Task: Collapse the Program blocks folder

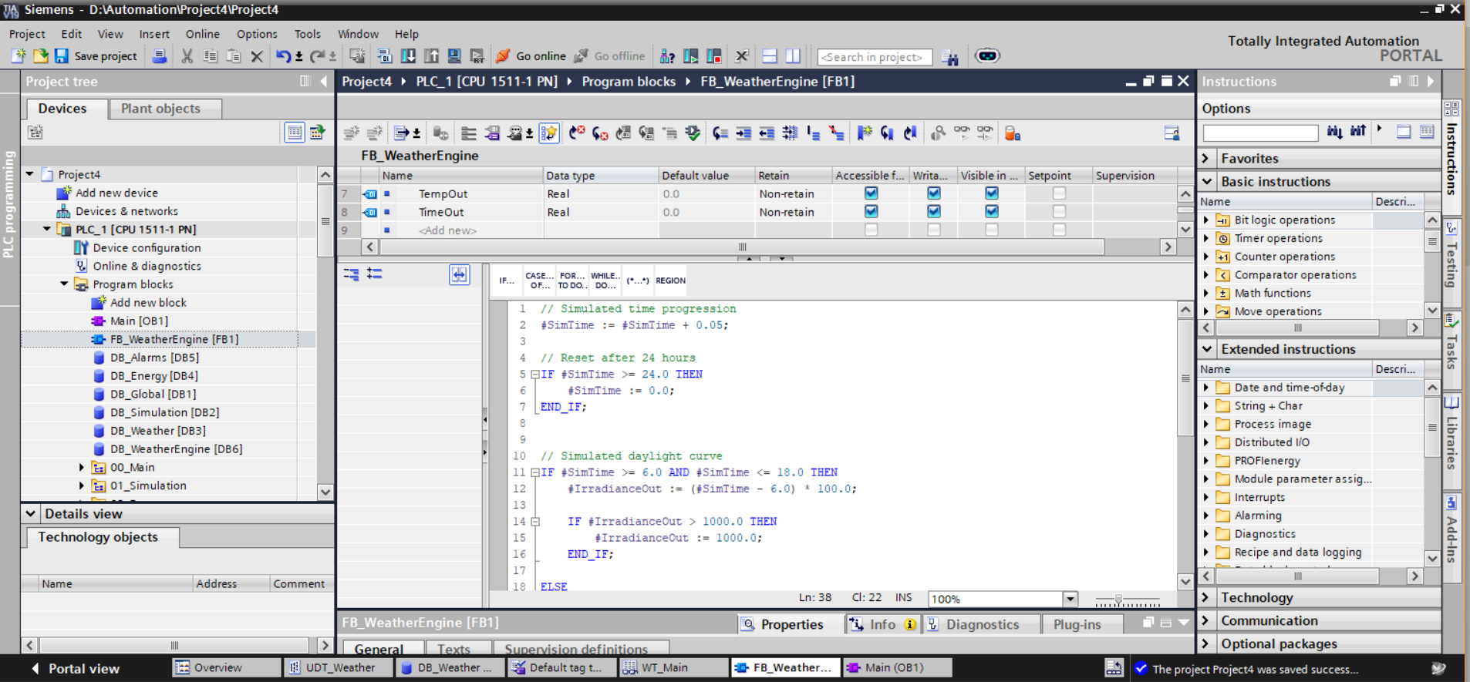Action: click(x=64, y=284)
